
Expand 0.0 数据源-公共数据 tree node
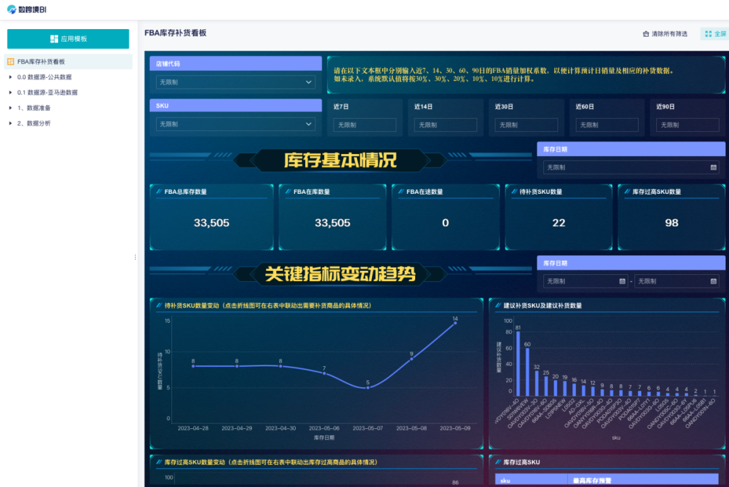[11, 77]
